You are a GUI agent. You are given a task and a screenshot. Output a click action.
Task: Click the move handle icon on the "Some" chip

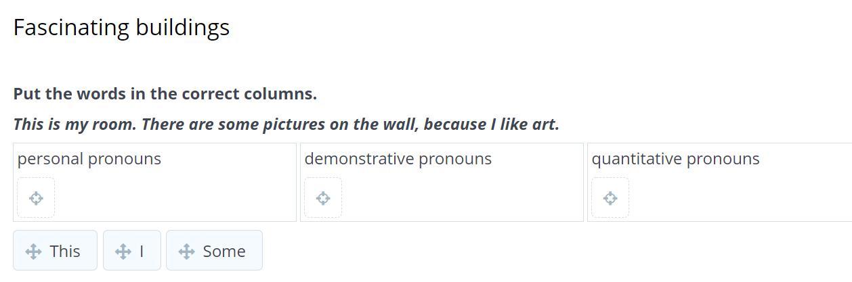point(187,252)
